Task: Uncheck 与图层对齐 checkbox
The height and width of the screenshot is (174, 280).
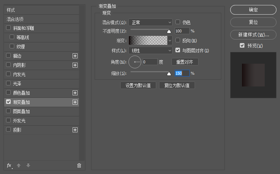Action: tap(178, 50)
